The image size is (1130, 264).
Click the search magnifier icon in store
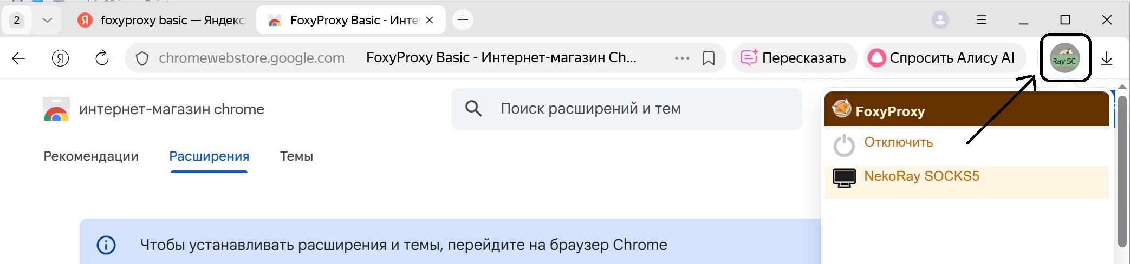[473, 109]
